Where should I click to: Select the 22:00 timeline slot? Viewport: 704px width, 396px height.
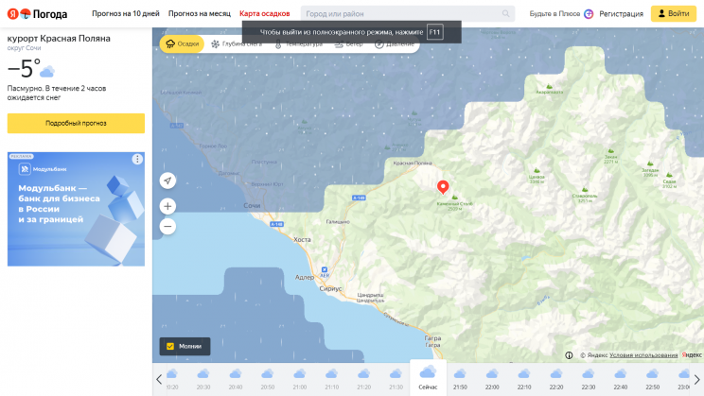[492, 379]
